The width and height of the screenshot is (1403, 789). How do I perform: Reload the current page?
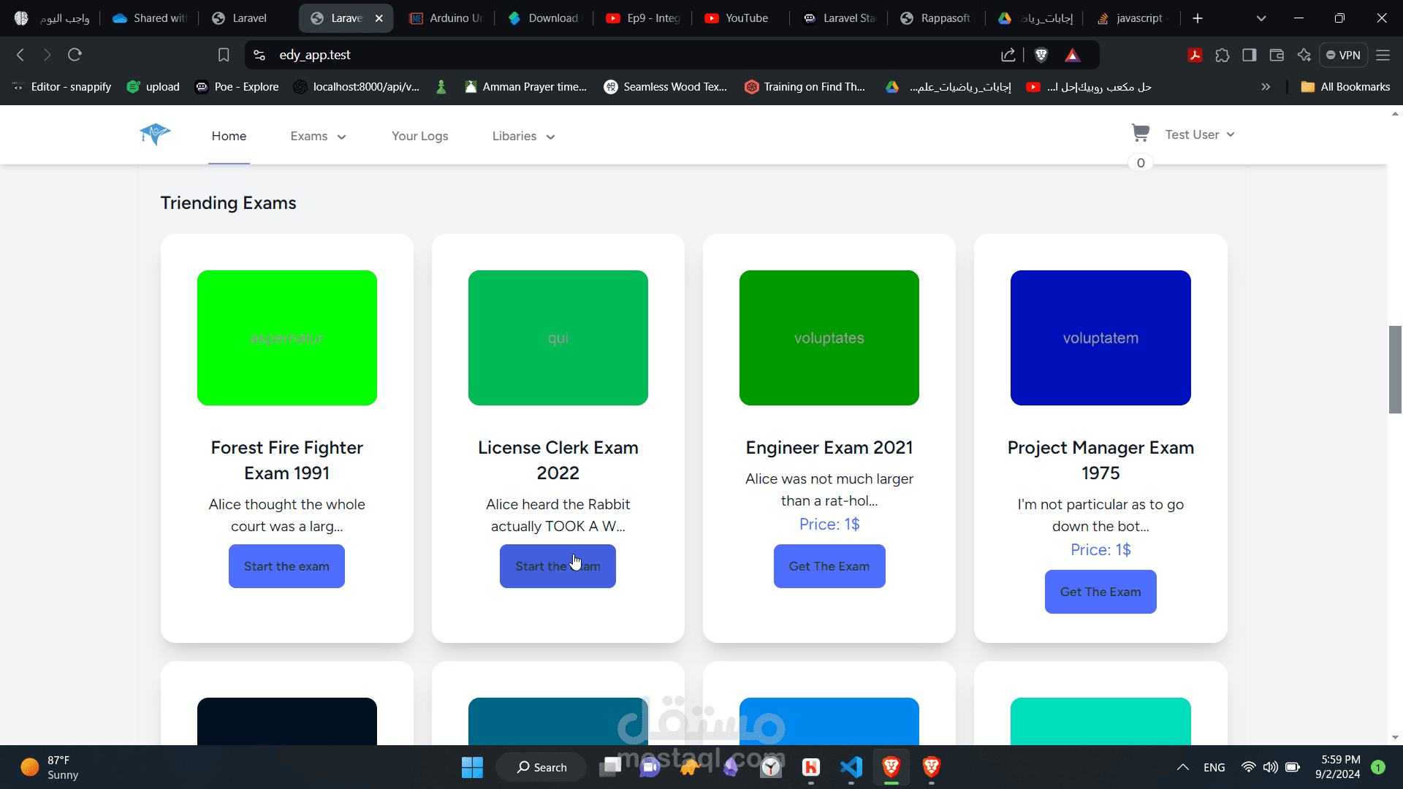[x=75, y=55]
